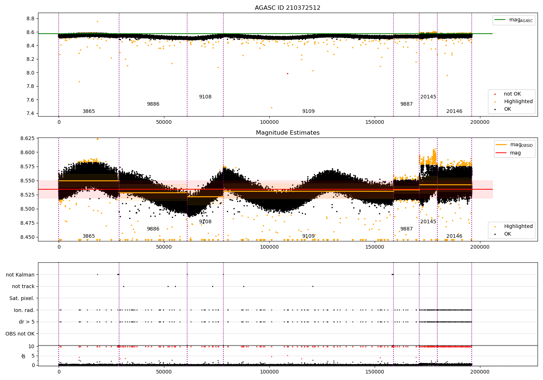
Task: Select label 9887 in the Magnitude Estimates plot
Action: [407, 229]
